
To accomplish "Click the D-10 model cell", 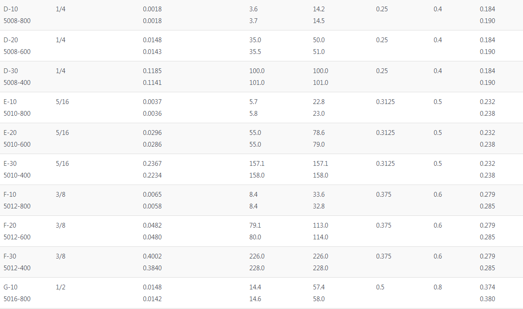I will click(11, 9).
